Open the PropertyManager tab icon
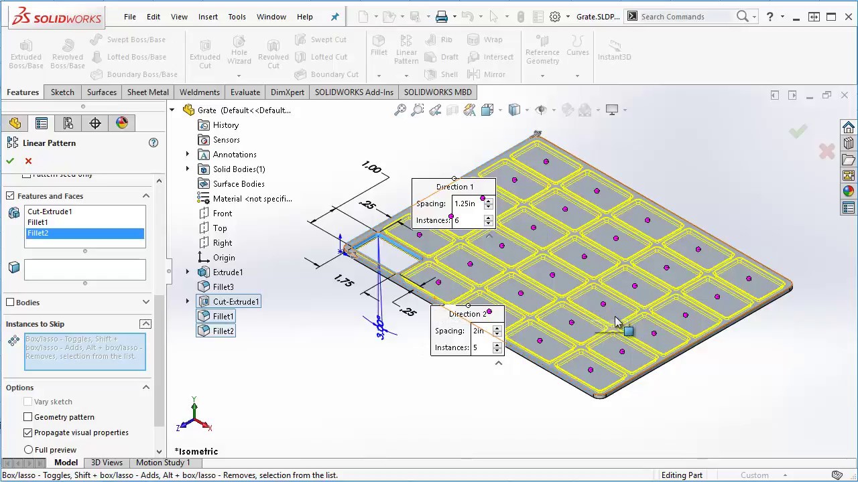This screenshot has width=858, height=482. pyautogui.click(x=42, y=123)
